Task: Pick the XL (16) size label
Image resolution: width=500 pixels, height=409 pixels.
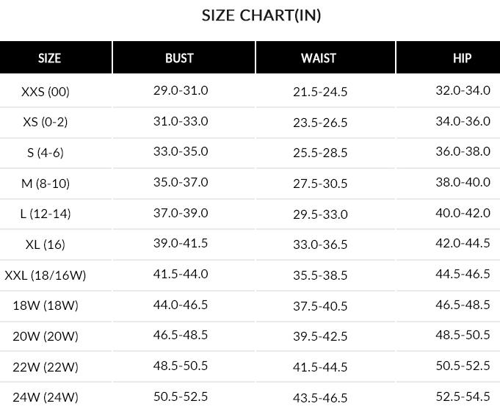Action: pyautogui.click(x=46, y=245)
